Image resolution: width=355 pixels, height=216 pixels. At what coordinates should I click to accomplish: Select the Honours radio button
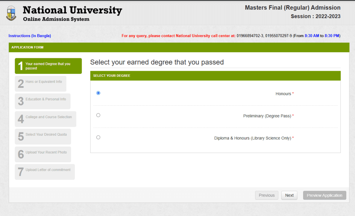(98, 93)
